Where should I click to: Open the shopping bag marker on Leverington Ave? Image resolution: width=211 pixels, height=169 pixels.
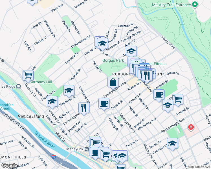pyautogui.click(x=113, y=83)
